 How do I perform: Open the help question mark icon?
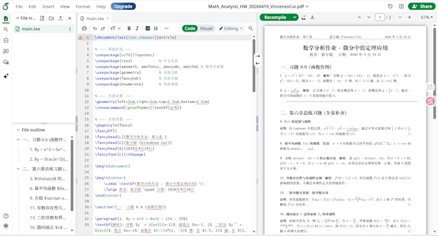point(6,216)
